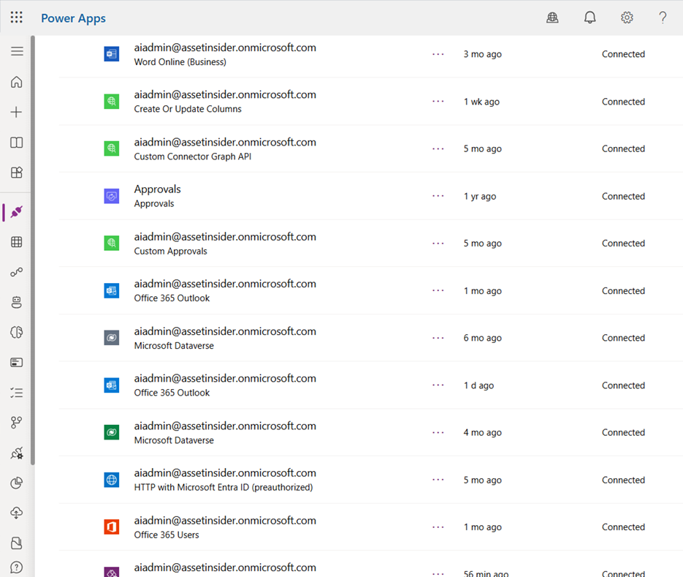Show more commands for the Approvals connection

438,196
